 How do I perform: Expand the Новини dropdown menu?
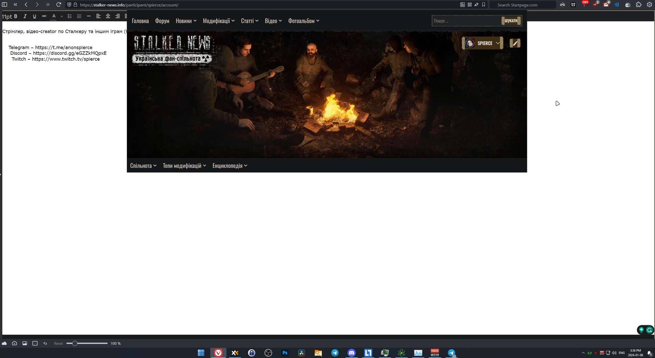click(186, 21)
